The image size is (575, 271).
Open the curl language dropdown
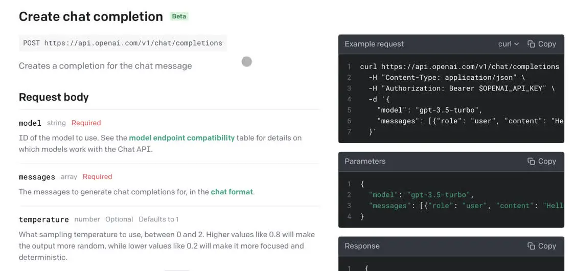[508, 44]
